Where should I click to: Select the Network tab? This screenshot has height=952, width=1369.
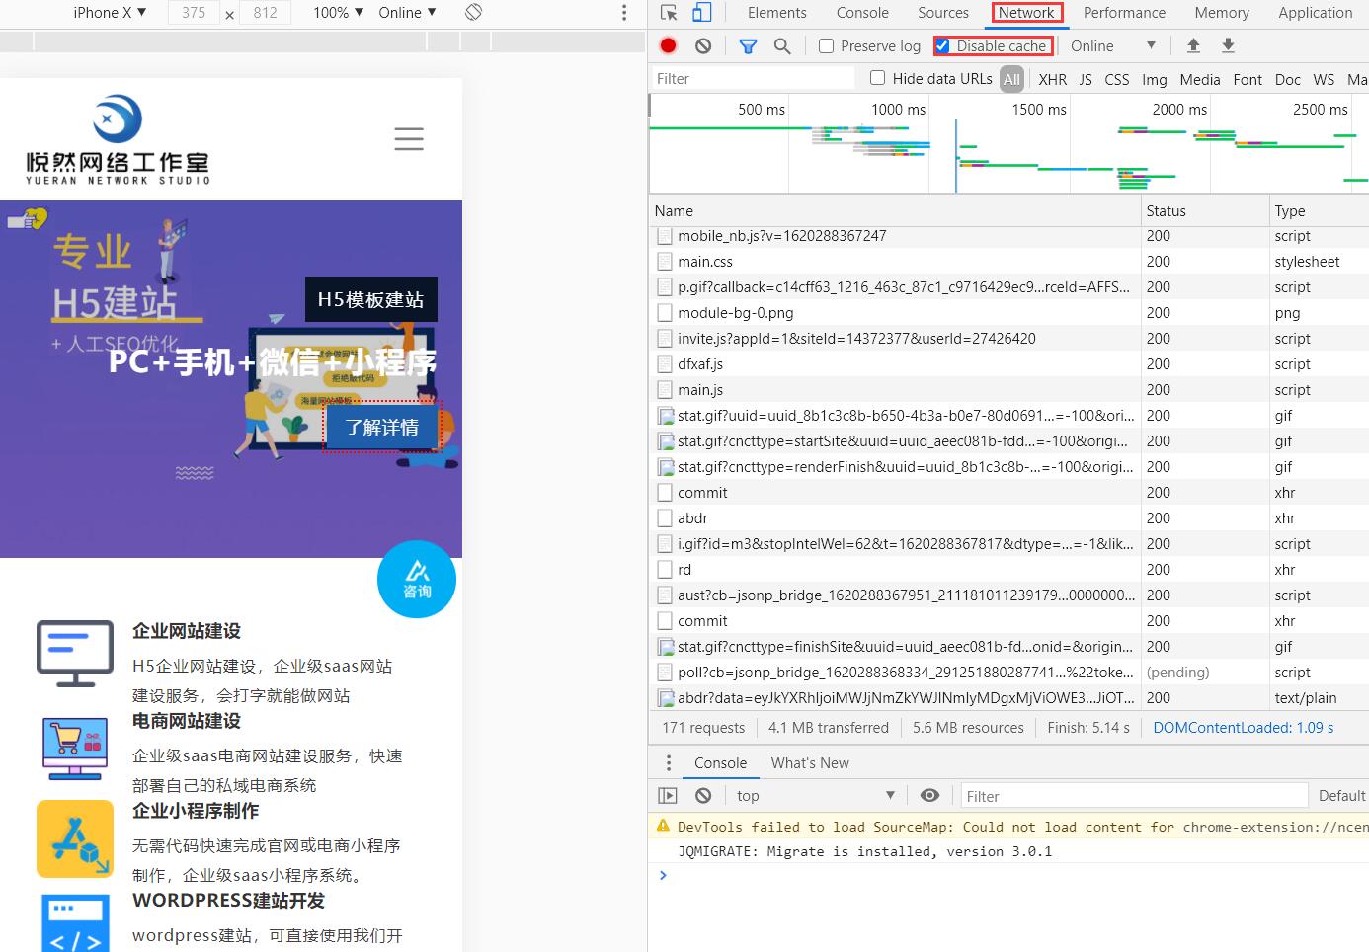click(x=1026, y=13)
